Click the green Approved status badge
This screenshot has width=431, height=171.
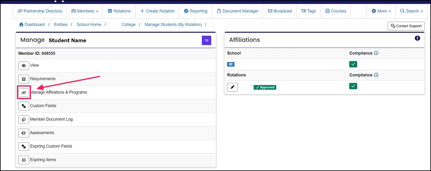[x=265, y=87]
